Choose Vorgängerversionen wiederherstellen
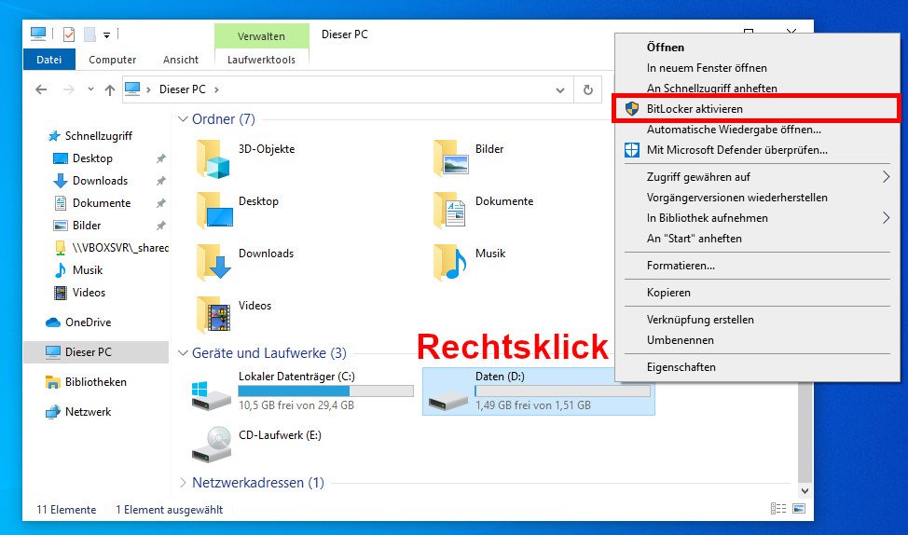The image size is (908, 535). pyautogui.click(x=757, y=198)
